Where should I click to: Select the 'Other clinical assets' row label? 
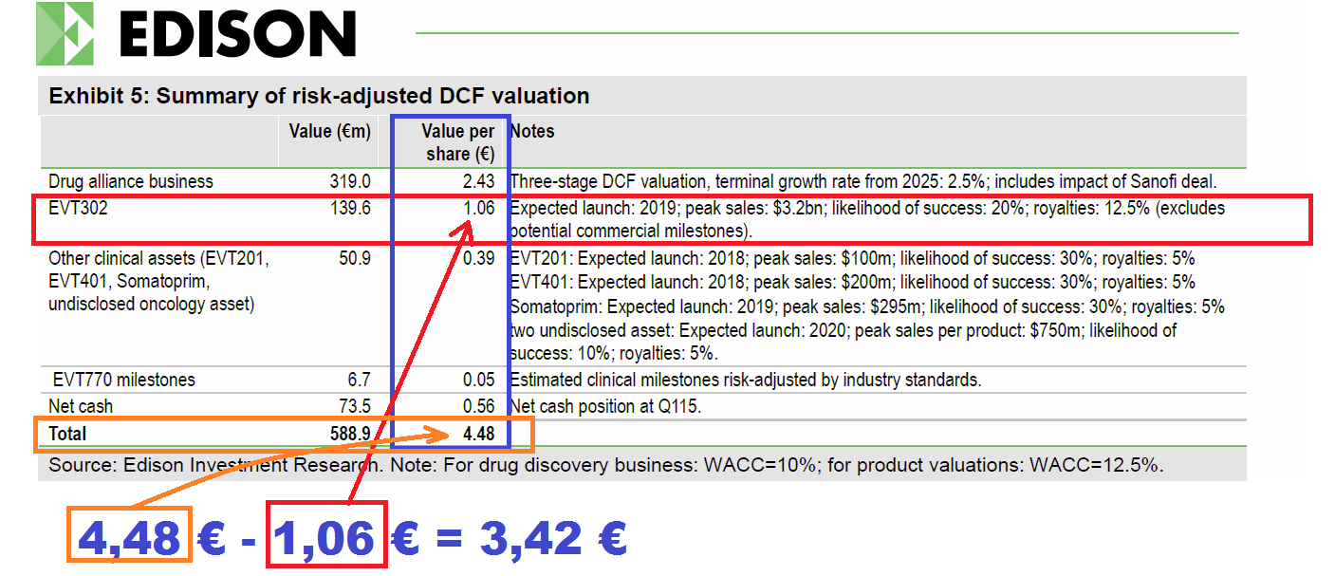tap(158, 281)
